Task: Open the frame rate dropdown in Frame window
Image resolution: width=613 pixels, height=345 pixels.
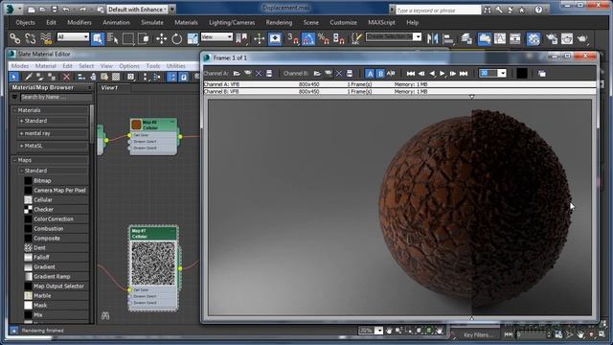Action: pyautogui.click(x=503, y=73)
